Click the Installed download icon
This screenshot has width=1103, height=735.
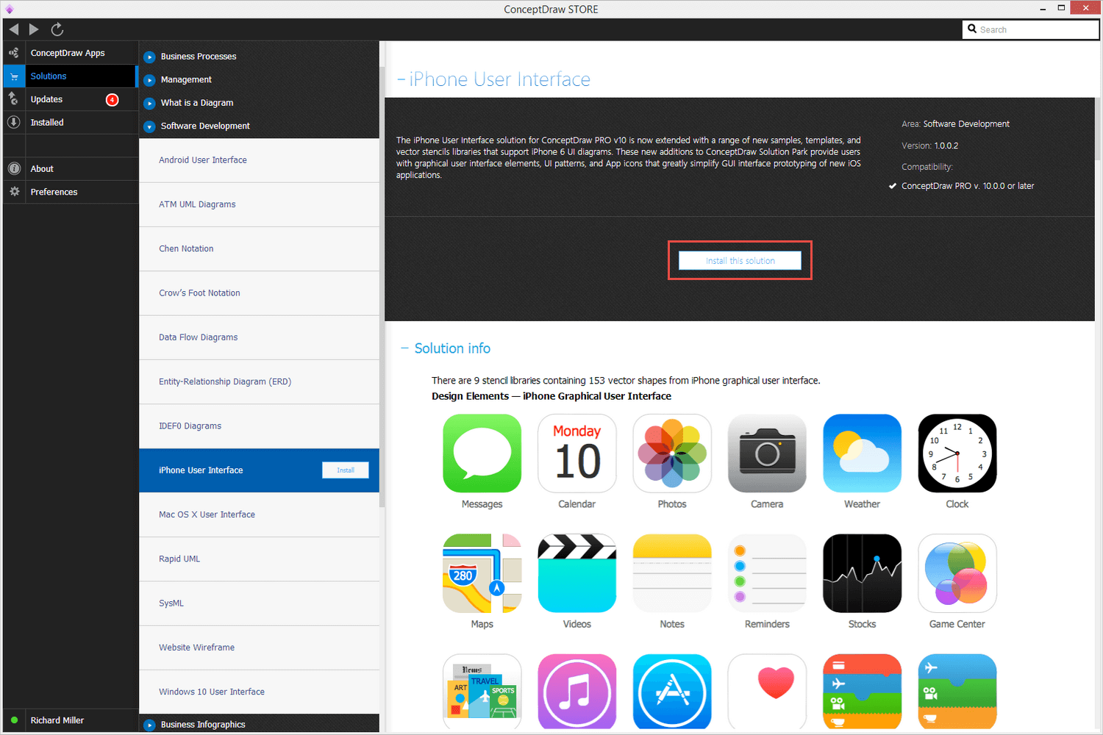click(13, 122)
